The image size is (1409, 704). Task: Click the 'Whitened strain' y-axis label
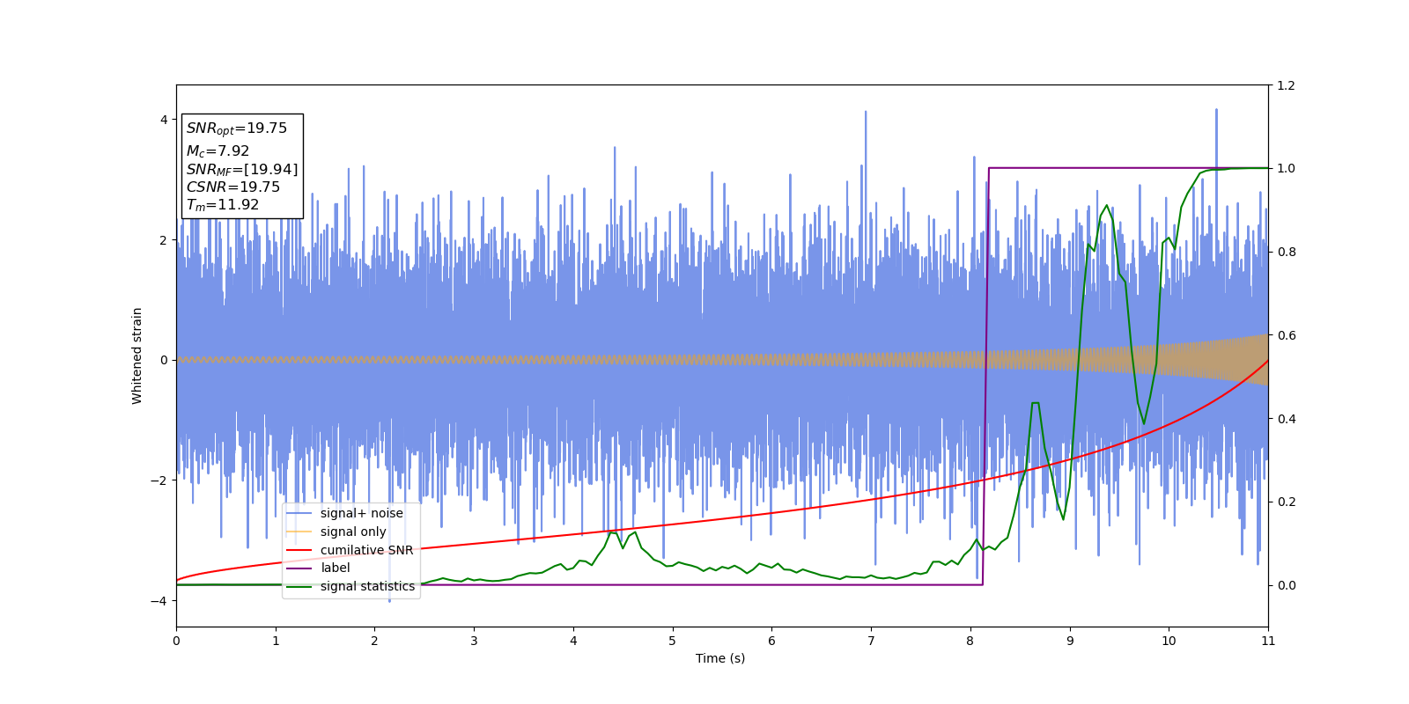tap(137, 356)
